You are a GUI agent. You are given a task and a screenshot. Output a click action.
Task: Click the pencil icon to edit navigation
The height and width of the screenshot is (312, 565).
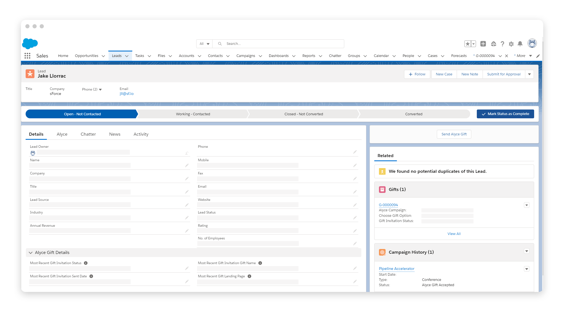coord(538,56)
